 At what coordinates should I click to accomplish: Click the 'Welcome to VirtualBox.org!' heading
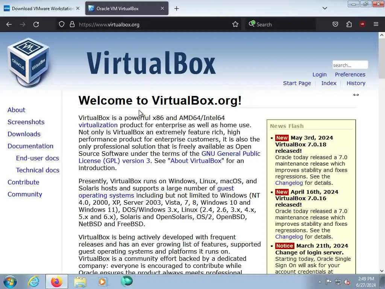click(x=160, y=100)
